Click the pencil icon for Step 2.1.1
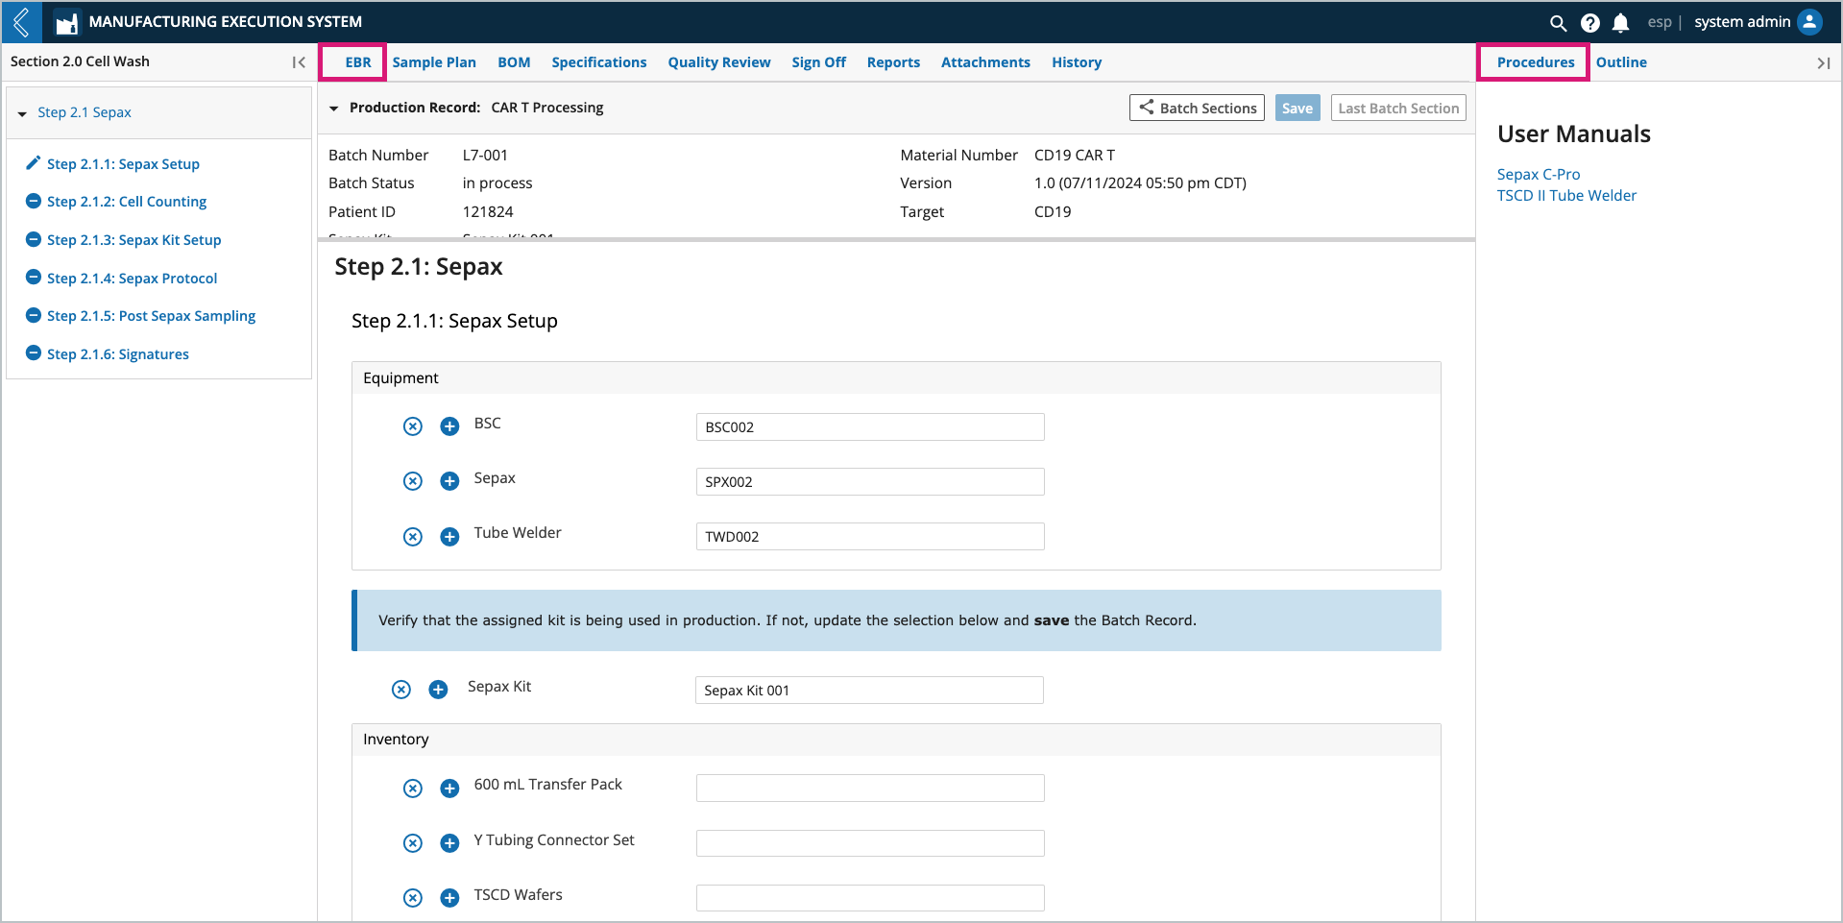1843x923 pixels. (x=33, y=163)
